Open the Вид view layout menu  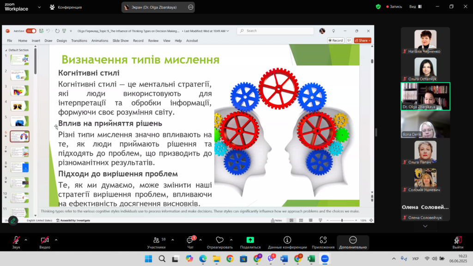(416, 6)
